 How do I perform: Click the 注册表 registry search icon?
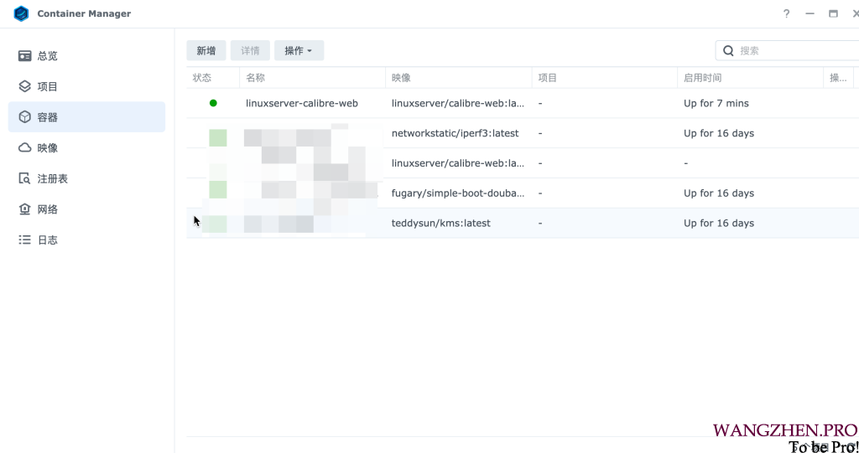[x=25, y=179]
